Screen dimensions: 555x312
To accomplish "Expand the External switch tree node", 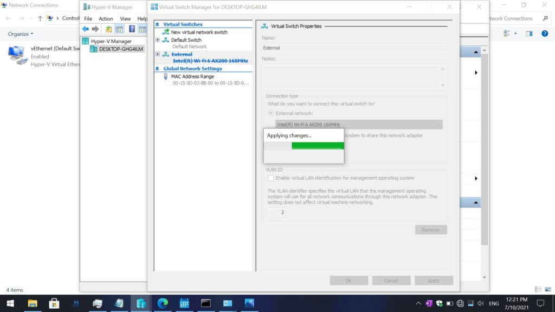I will tap(158, 54).
